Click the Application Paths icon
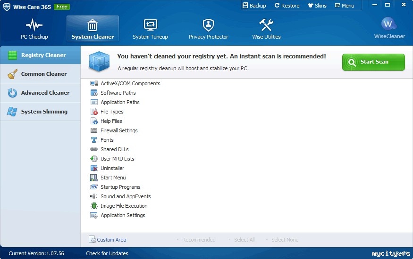The width and height of the screenshot is (413, 259). [x=94, y=102]
